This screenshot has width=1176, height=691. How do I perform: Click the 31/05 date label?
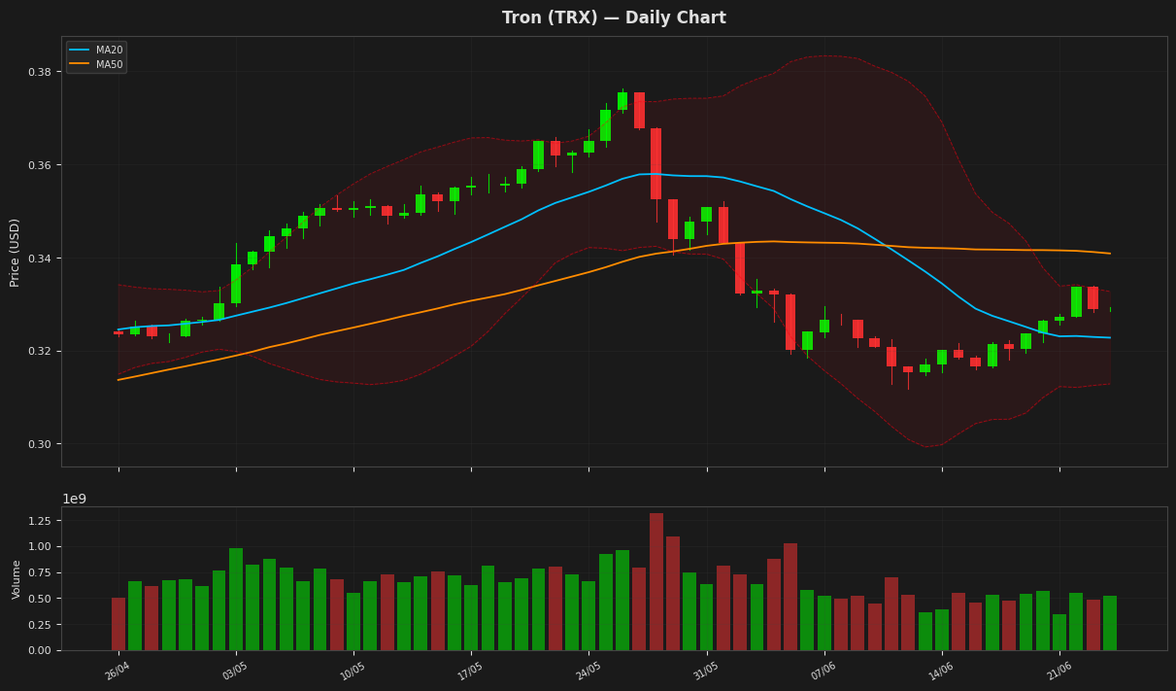pyautogui.click(x=705, y=671)
